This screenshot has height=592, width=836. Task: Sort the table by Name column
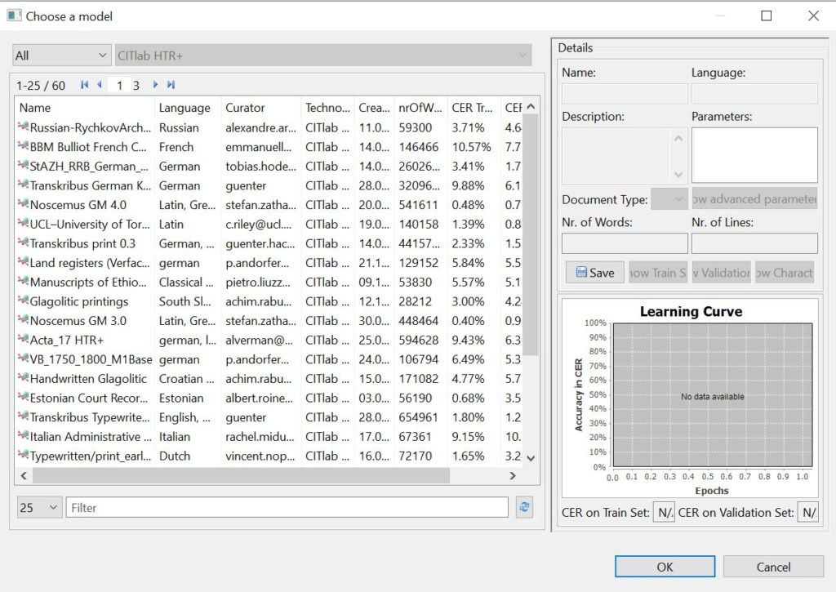coord(85,108)
